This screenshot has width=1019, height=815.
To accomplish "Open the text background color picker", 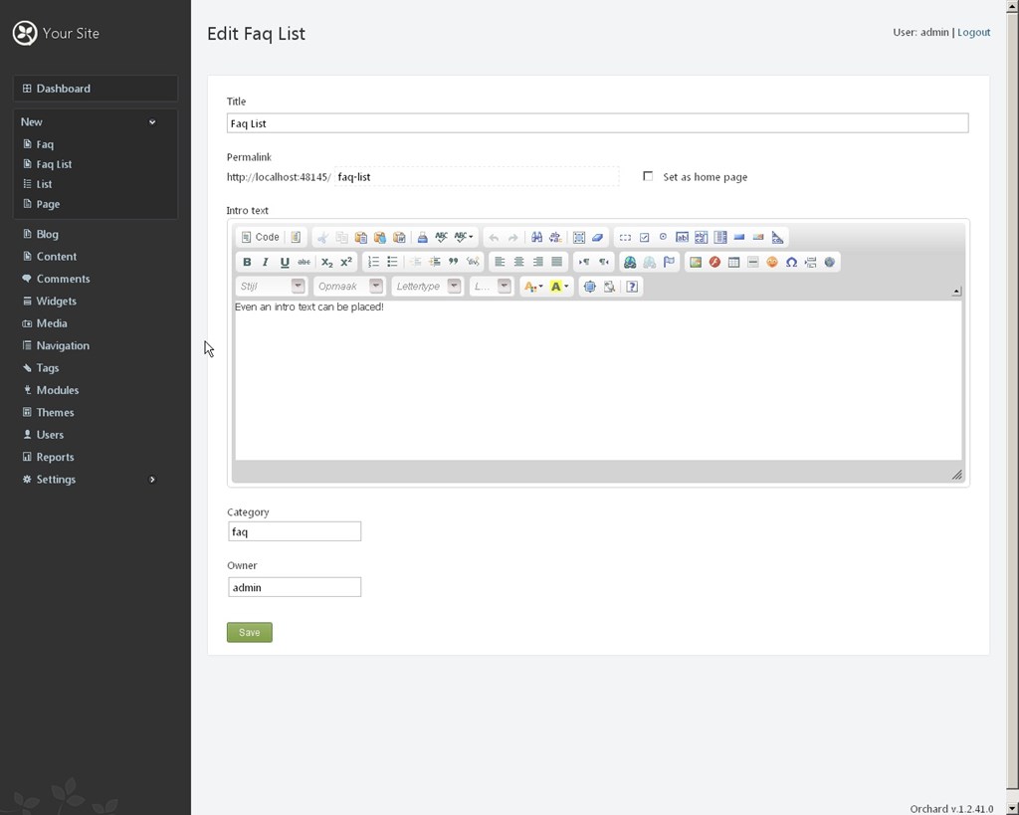I will click(559, 287).
